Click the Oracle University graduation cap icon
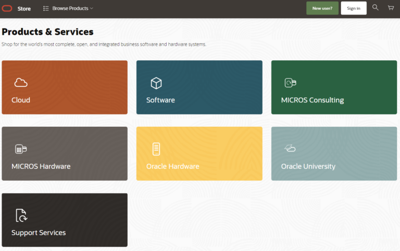Screen dimensions: 400x251 (x=290, y=149)
